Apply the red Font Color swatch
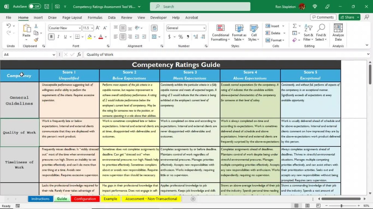Viewport: 373px width, 209px height. (101, 37)
